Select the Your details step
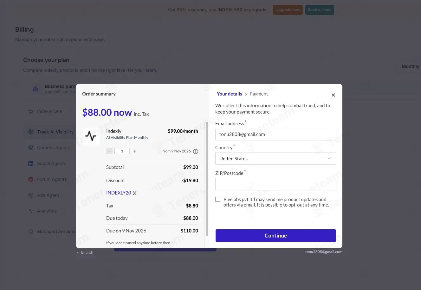421x290 pixels. (x=229, y=94)
